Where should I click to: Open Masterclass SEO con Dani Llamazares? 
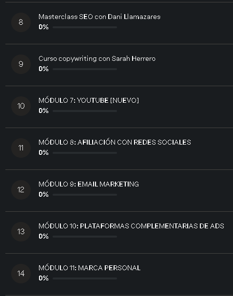coord(99,17)
